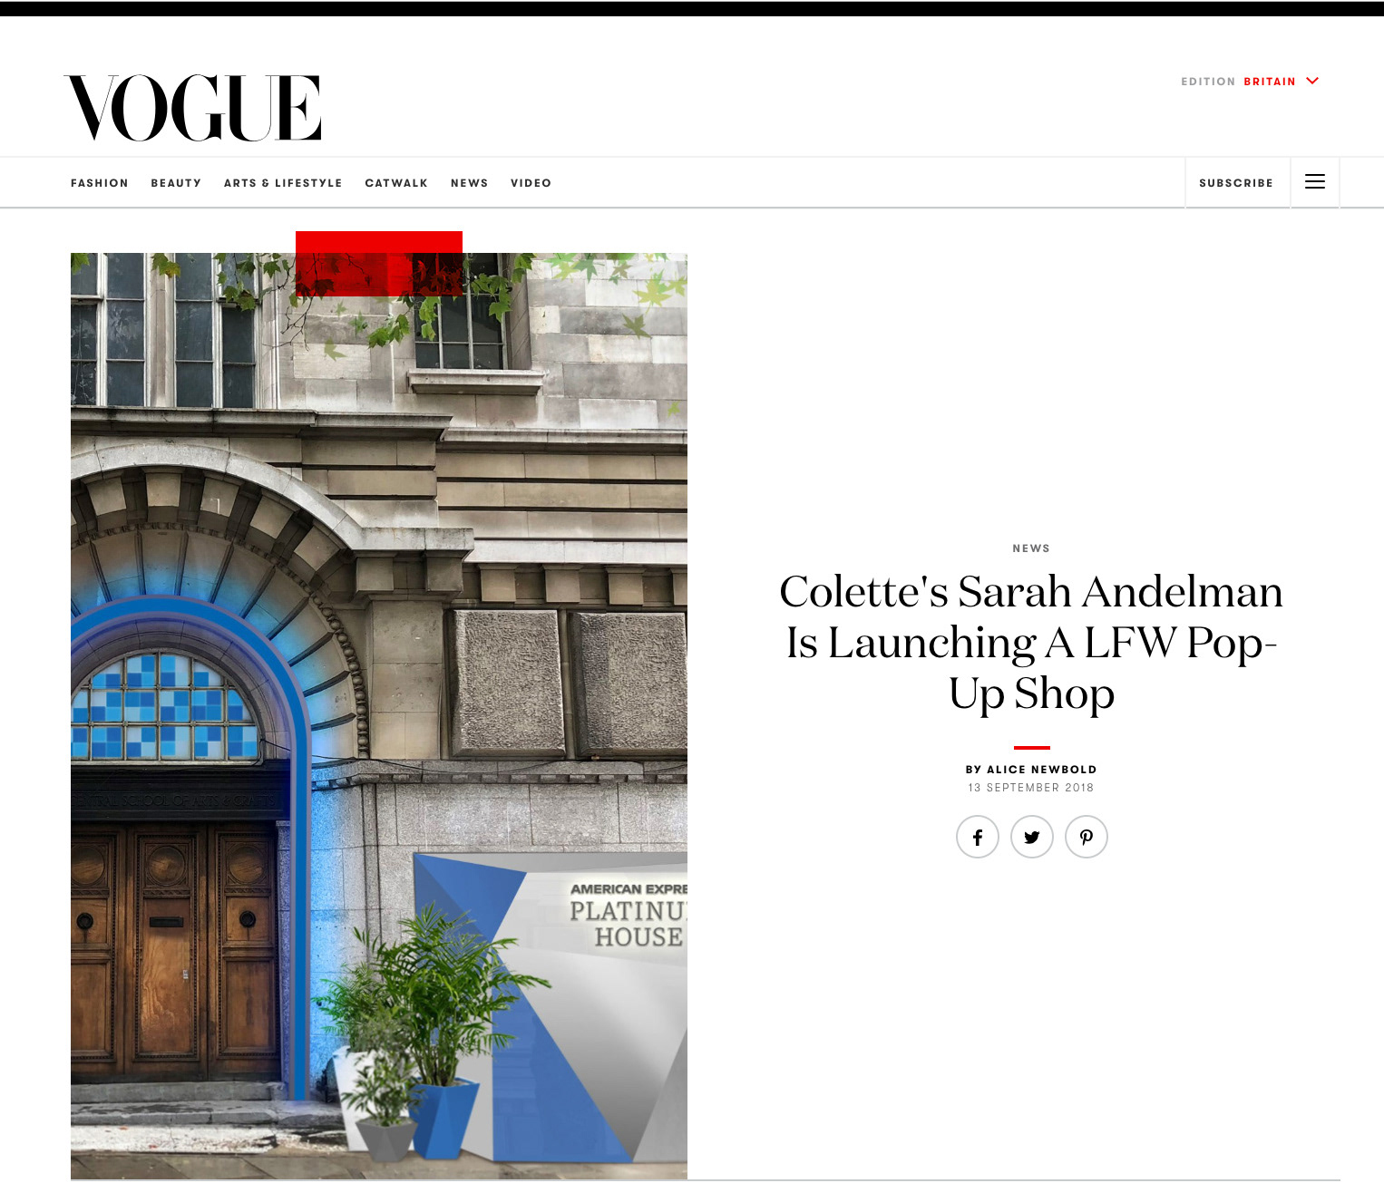The image size is (1384, 1183).
Task: Open the Beauty menu
Action: coord(176,183)
